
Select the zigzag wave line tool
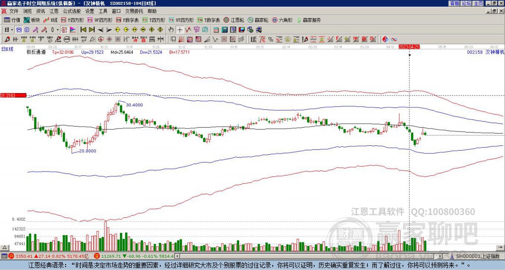click(x=215, y=39)
